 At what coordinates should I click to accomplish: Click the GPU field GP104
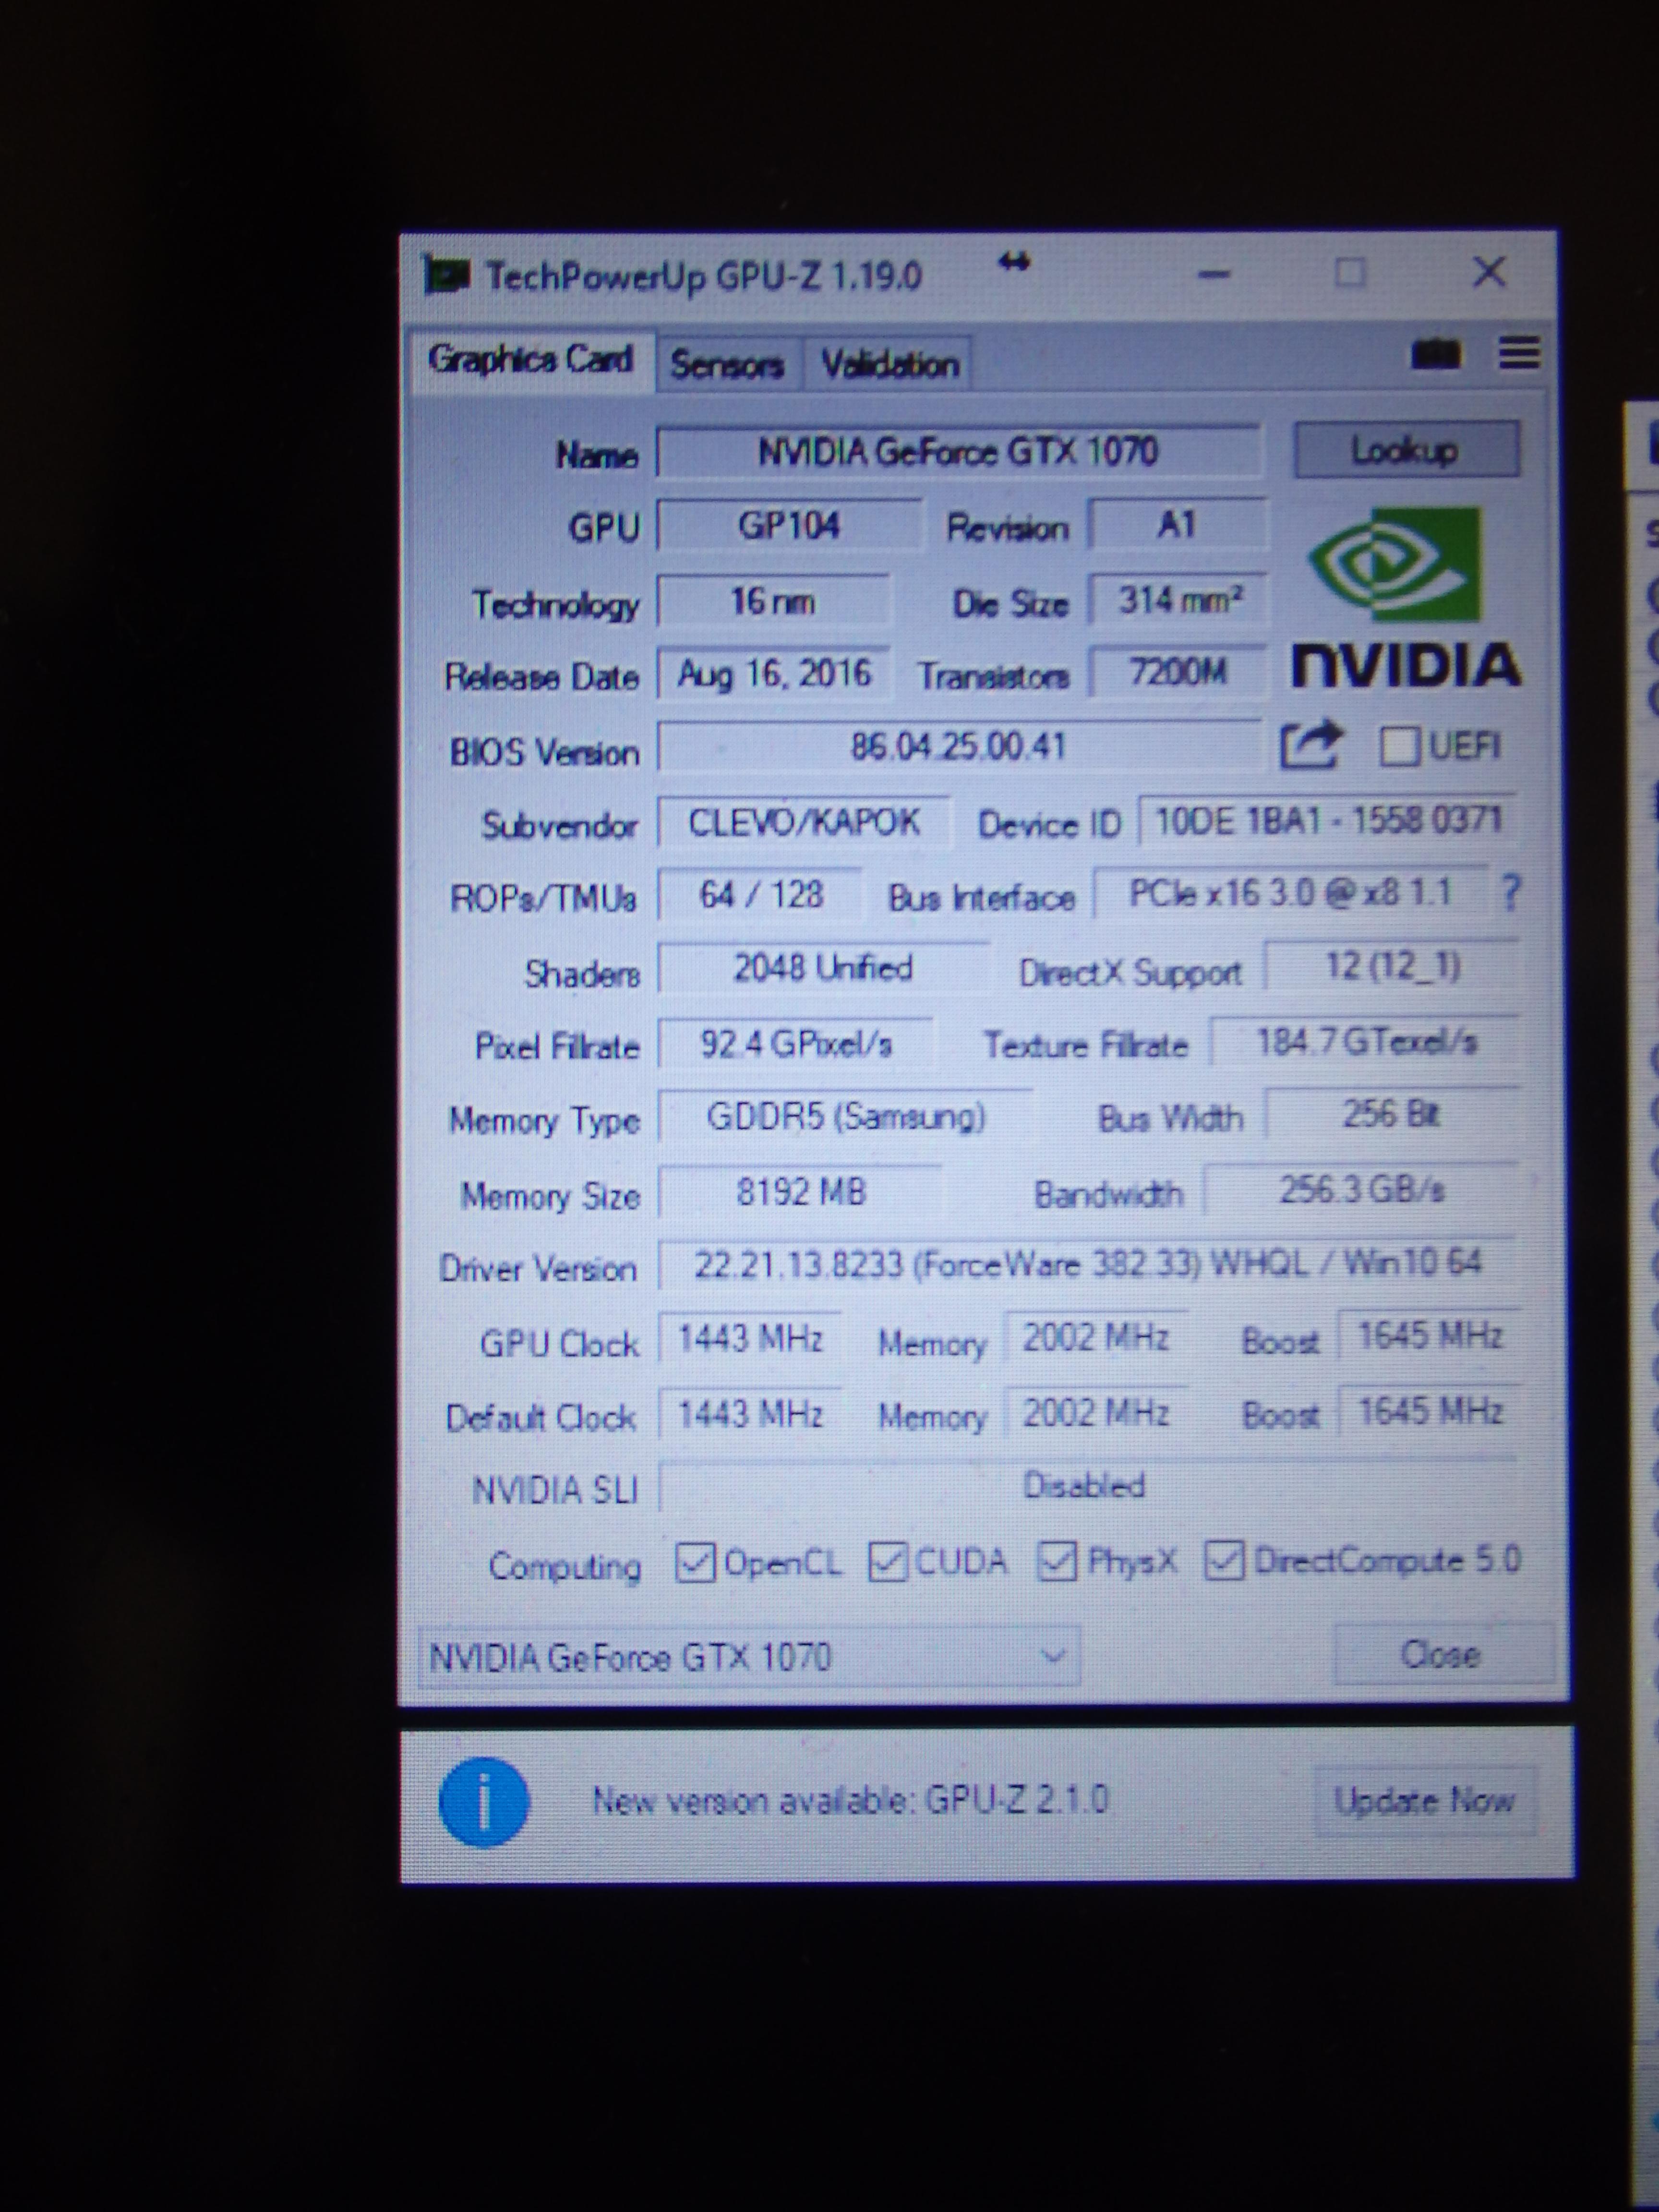789,526
